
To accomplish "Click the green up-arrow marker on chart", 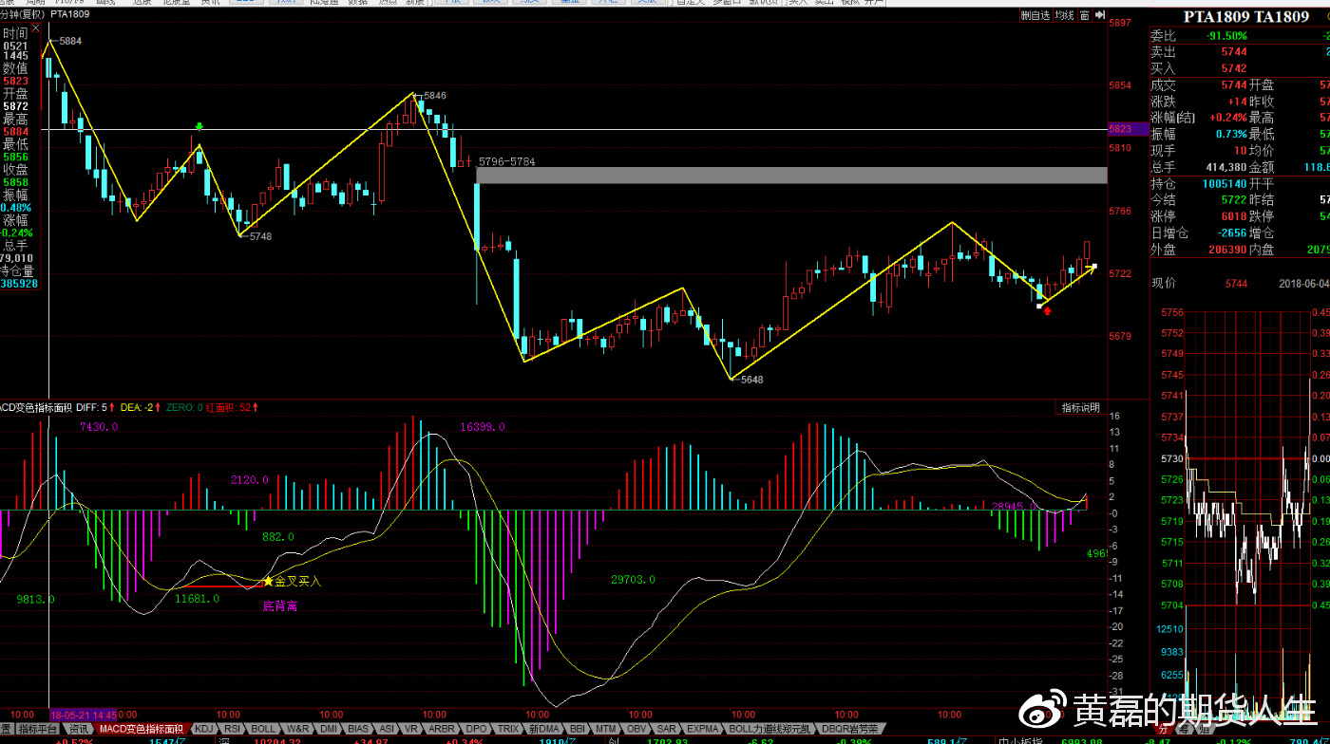I will tap(199, 125).
